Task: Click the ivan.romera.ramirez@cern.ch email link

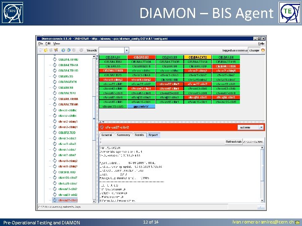Action: point(263,222)
